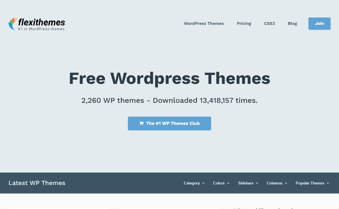Expand the Popular Themes dropdown
The height and width of the screenshot is (209, 339).
click(x=312, y=183)
